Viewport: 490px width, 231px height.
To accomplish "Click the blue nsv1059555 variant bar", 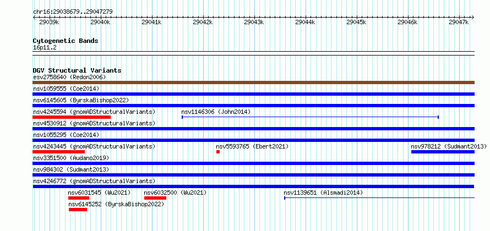I will [253, 94].
